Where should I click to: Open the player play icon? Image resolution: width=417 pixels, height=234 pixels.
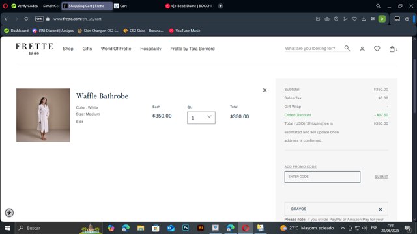click(345, 19)
